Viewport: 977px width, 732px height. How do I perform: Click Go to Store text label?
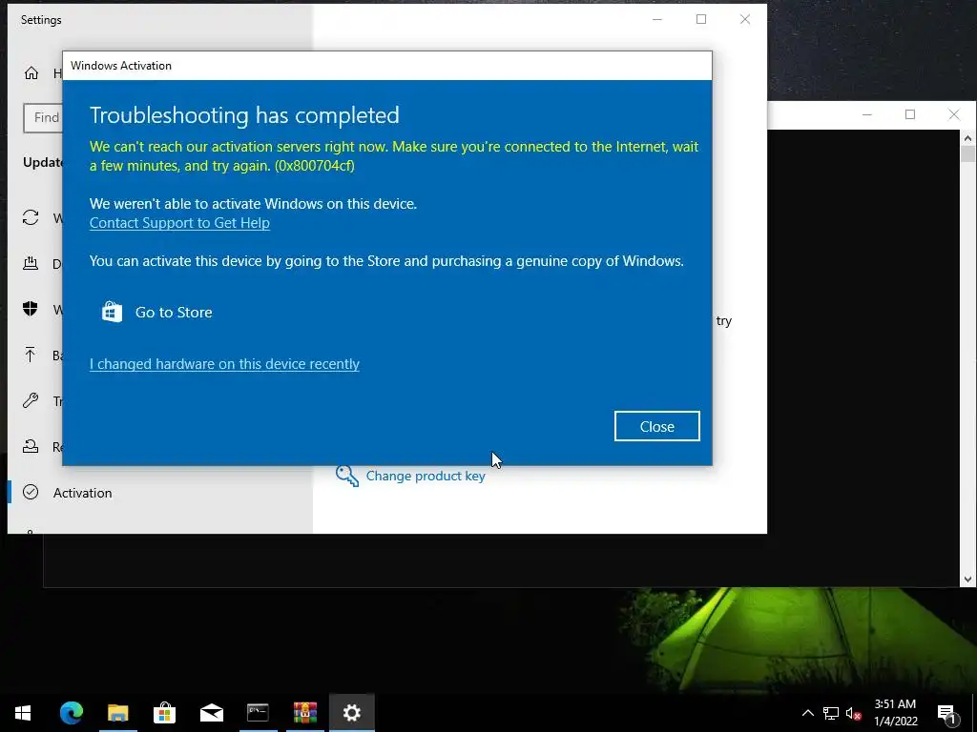coord(174,313)
